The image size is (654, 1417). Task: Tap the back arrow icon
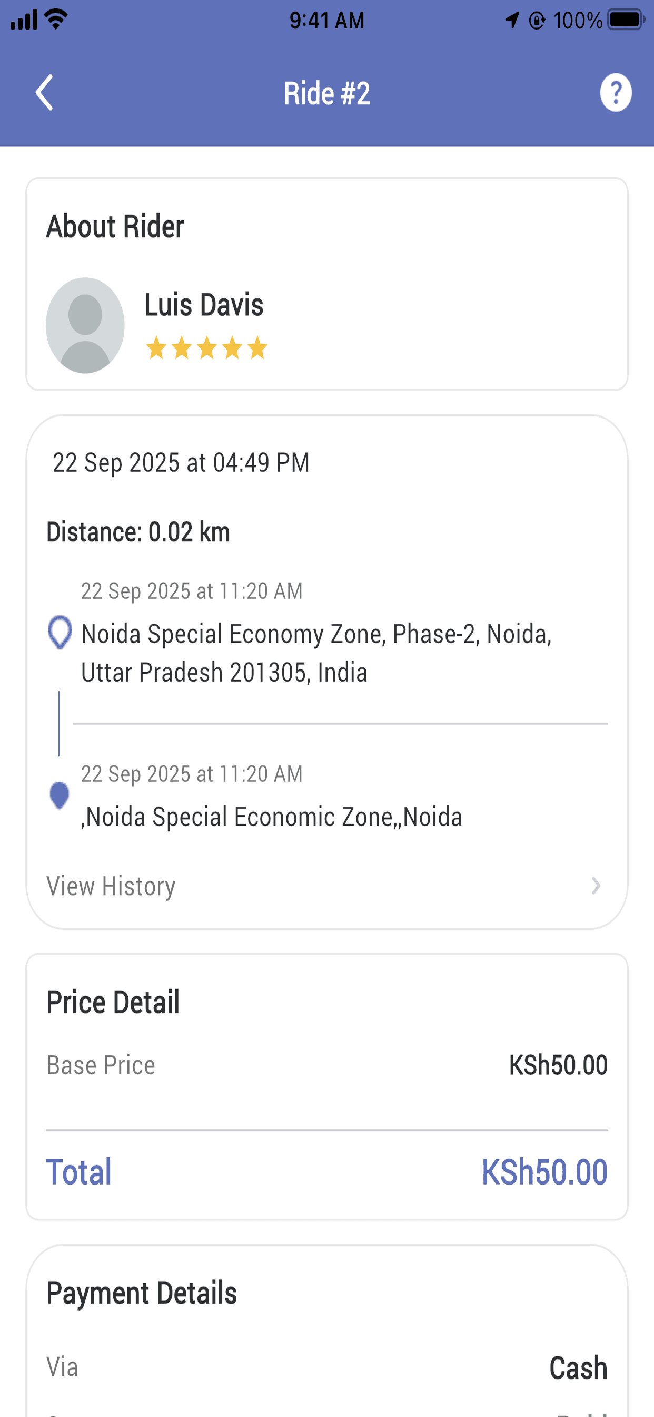pos(45,92)
